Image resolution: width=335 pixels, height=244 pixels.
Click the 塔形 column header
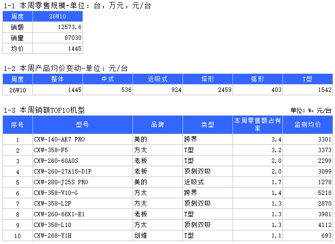207,79
